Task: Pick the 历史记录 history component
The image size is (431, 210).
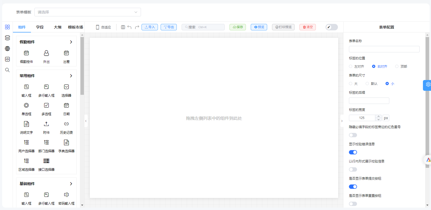Action: tap(66, 127)
